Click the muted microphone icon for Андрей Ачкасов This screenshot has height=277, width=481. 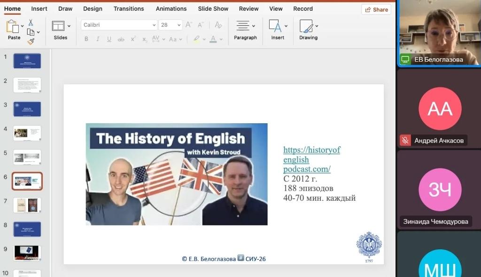click(405, 140)
